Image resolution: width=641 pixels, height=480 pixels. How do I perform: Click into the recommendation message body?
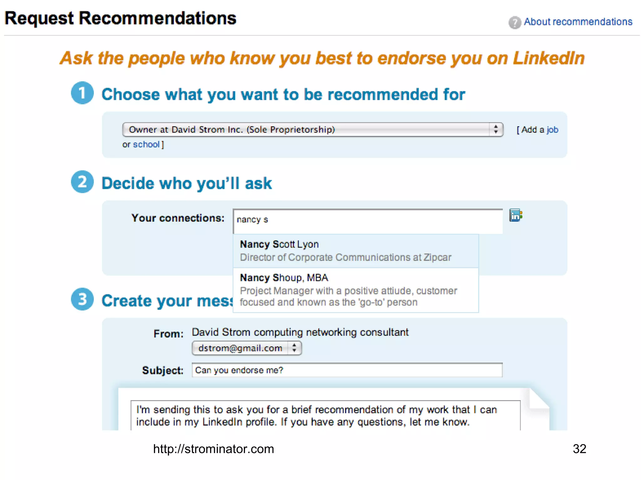click(325, 416)
